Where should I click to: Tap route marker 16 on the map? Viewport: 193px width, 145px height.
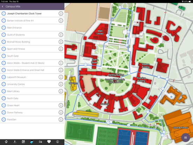pyautogui.click(x=127, y=45)
